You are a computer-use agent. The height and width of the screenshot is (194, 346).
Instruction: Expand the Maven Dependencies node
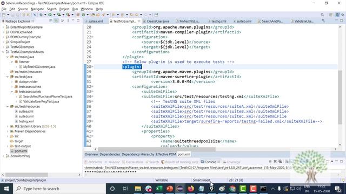pyautogui.click(x=8, y=131)
